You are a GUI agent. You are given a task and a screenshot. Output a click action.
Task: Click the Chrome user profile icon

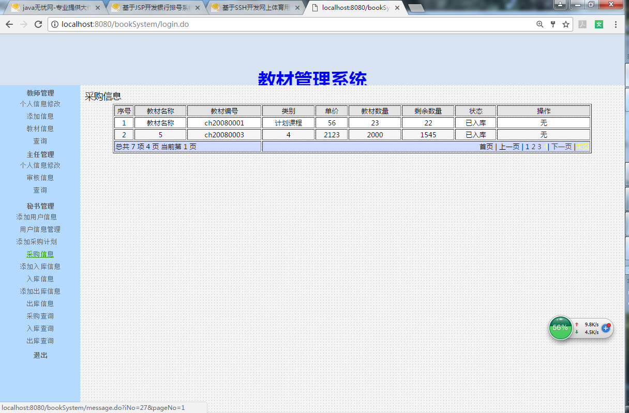coord(561,4)
